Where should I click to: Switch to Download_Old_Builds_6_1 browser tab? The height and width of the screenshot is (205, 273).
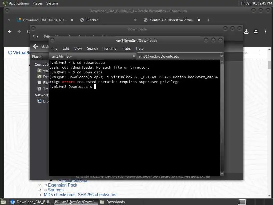click(43, 20)
